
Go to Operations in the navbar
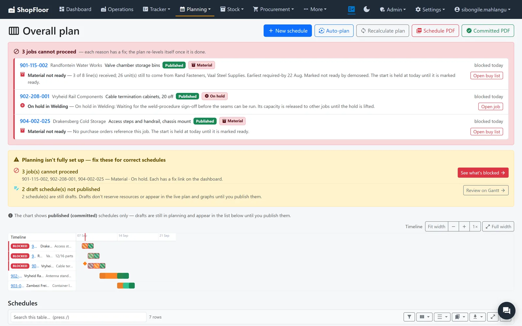click(117, 9)
